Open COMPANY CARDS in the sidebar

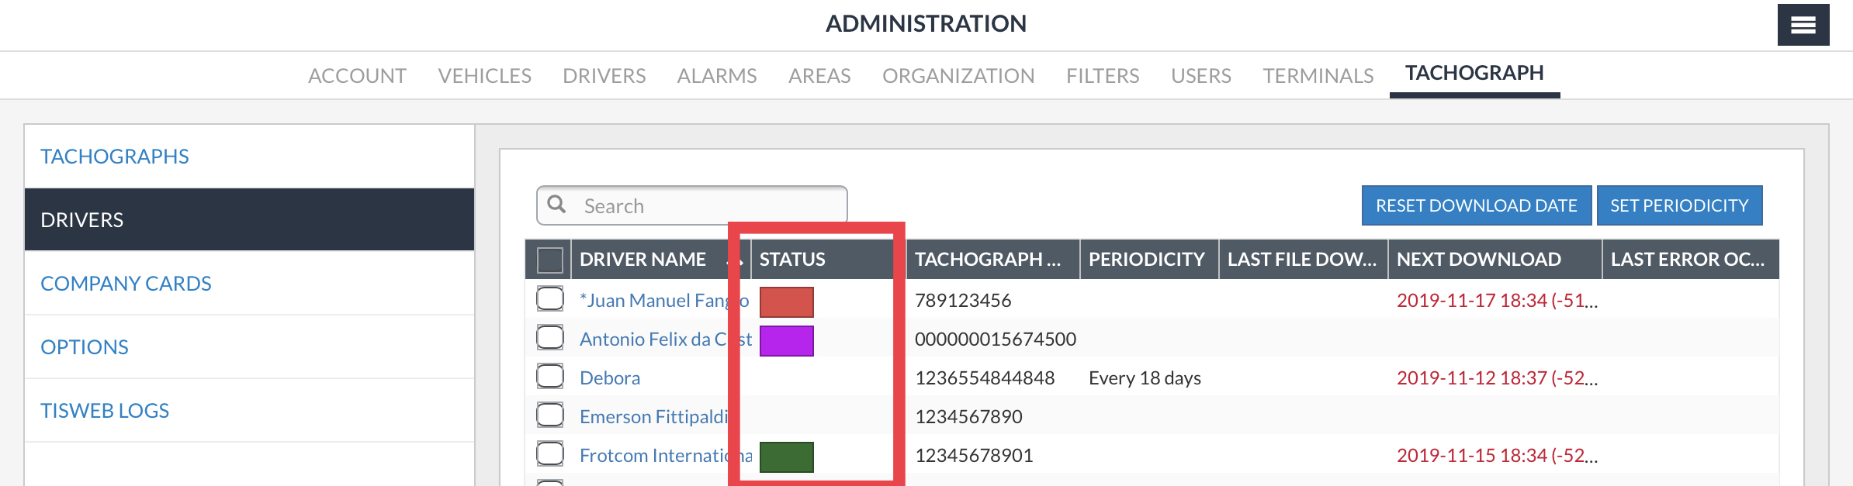point(126,284)
